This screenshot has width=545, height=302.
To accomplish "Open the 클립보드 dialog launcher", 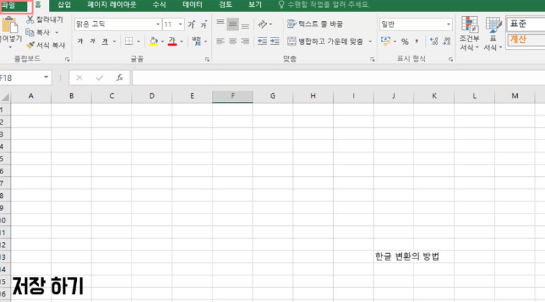I will click(67, 60).
